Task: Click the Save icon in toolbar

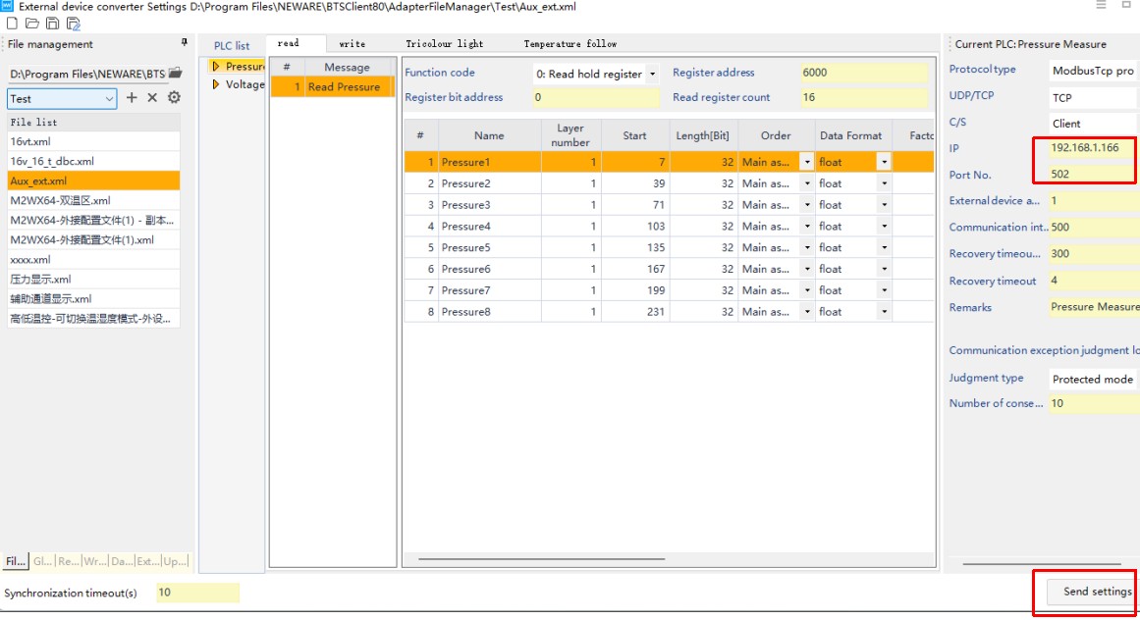Action: coord(53,24)
